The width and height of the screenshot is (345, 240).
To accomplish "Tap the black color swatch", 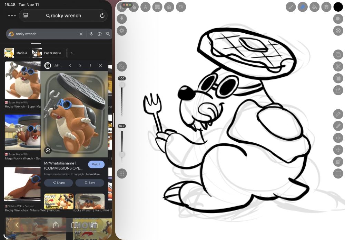I will coord(338,7).
